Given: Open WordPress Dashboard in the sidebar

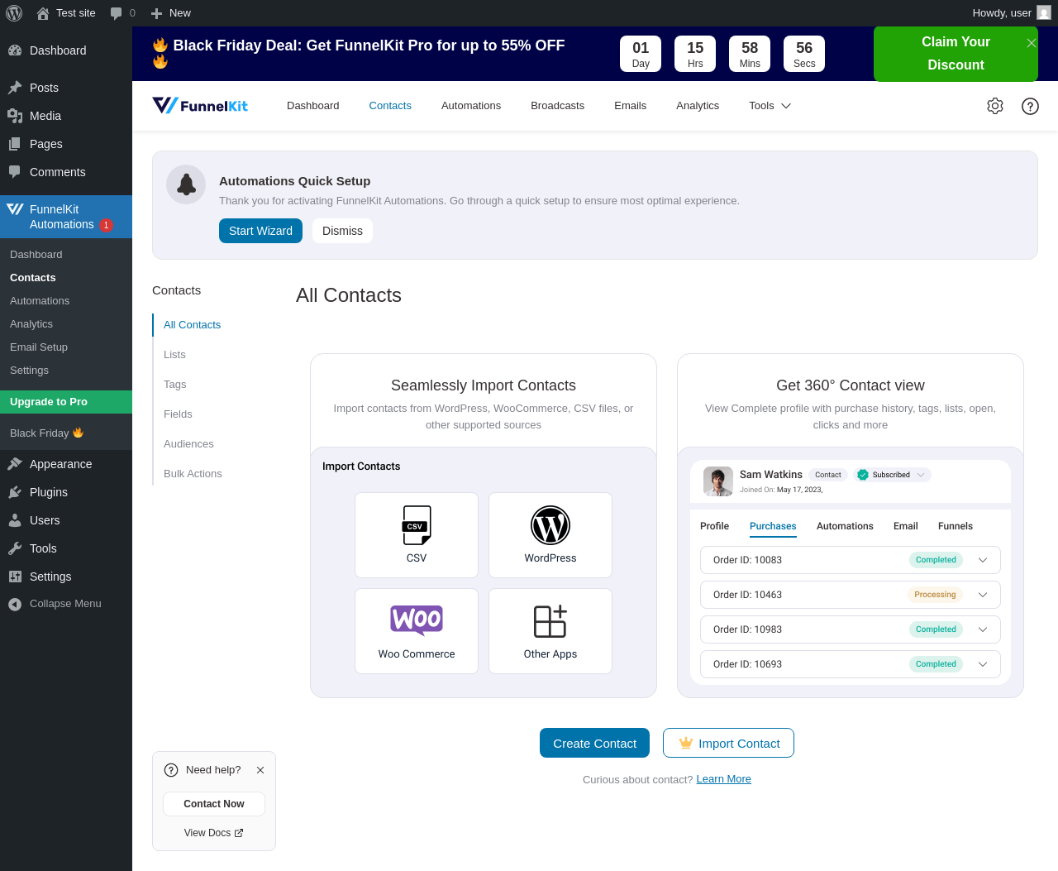Looking at the screenshot, I should (66, 50).
